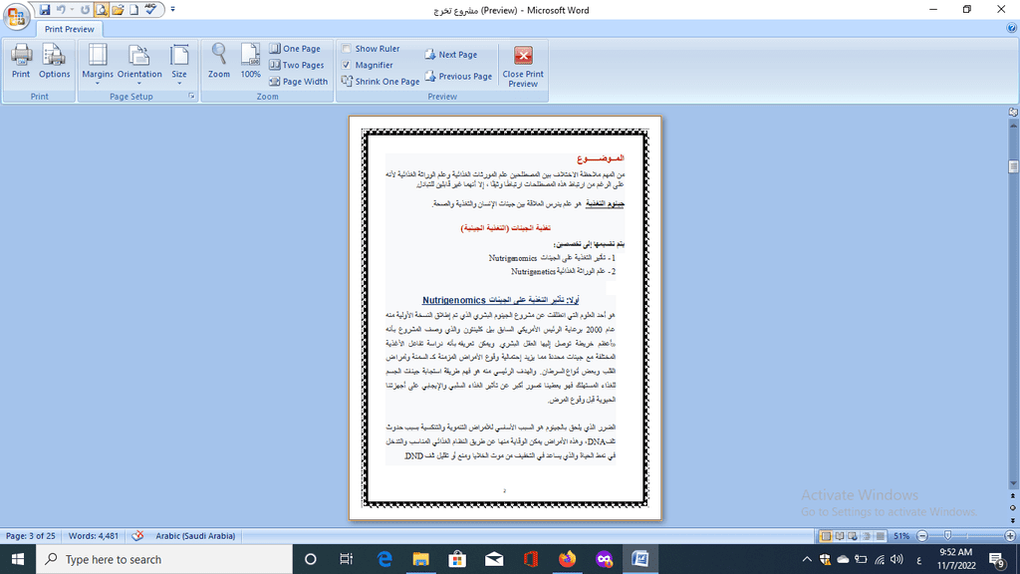The height and width of the screenshot is (574, 1020).
Task: Uncheck the Magnifier checkbox
Action: 346,65
